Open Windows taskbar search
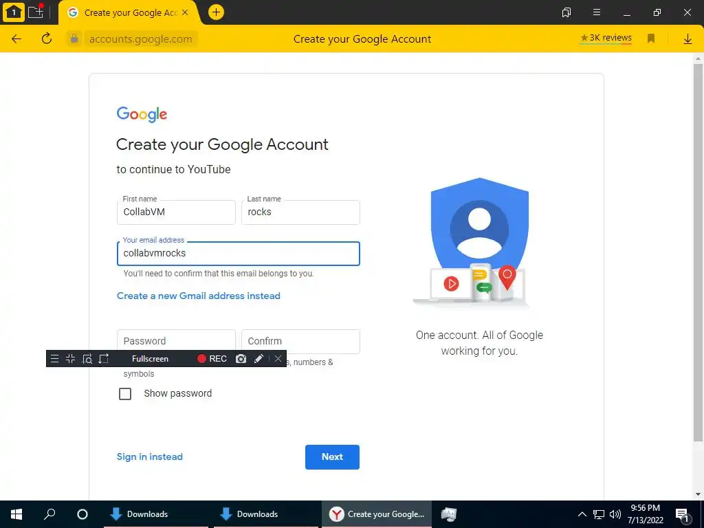 tap(49, 514)
